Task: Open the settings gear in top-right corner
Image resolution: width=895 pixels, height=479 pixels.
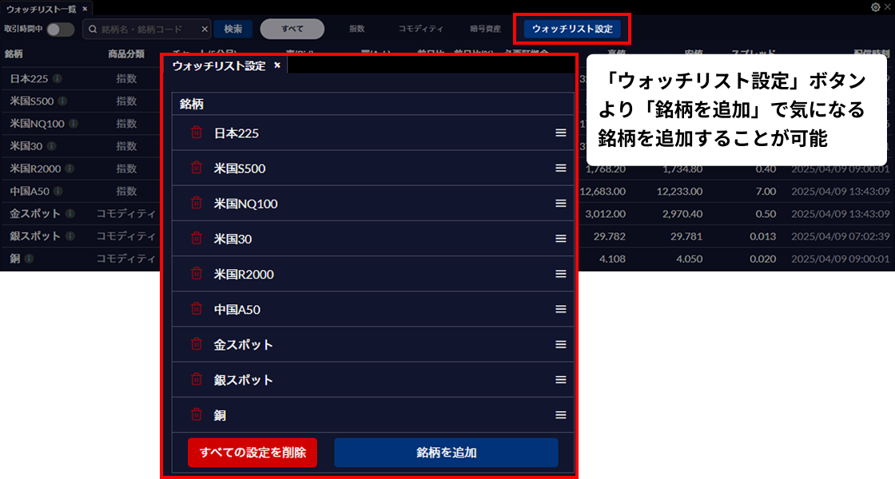Action: point(875,6)
